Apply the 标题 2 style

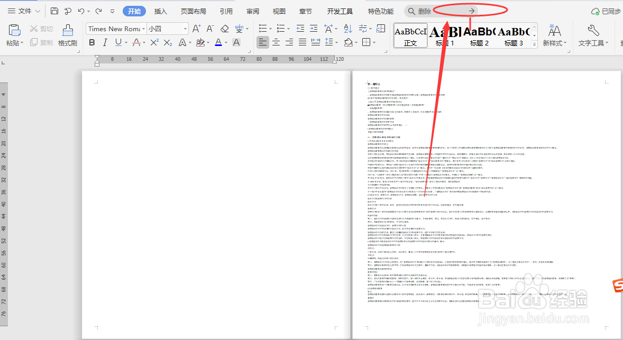[479, 36]
